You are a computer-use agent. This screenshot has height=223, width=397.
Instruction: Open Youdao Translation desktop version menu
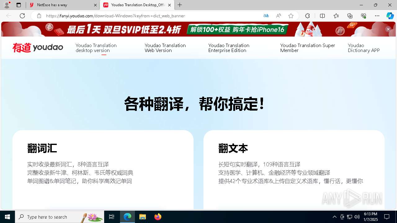tap(96, 48)
